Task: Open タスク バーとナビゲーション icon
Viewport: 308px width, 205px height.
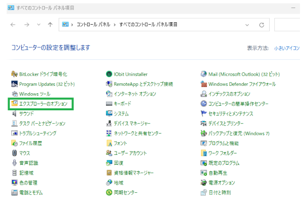Action: tap(14, 123)
